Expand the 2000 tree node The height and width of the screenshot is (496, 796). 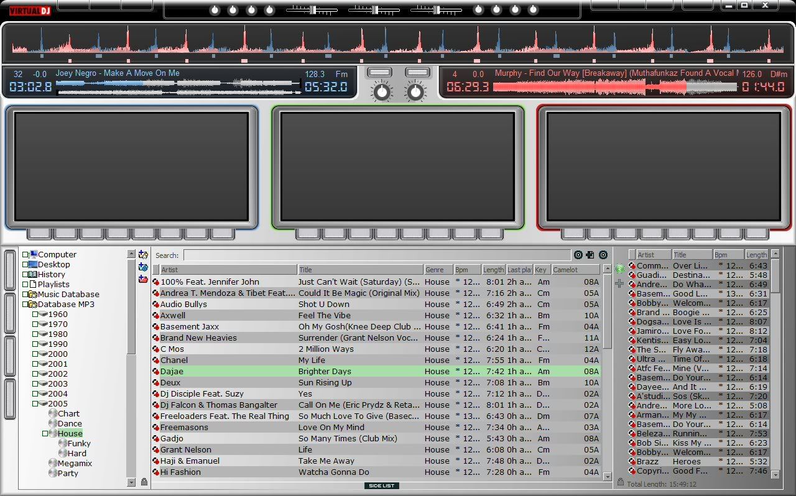point(35,354)
